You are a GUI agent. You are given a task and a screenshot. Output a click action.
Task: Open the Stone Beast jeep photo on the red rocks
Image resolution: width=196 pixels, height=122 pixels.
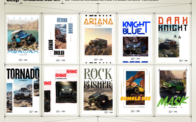pos(61,36)
